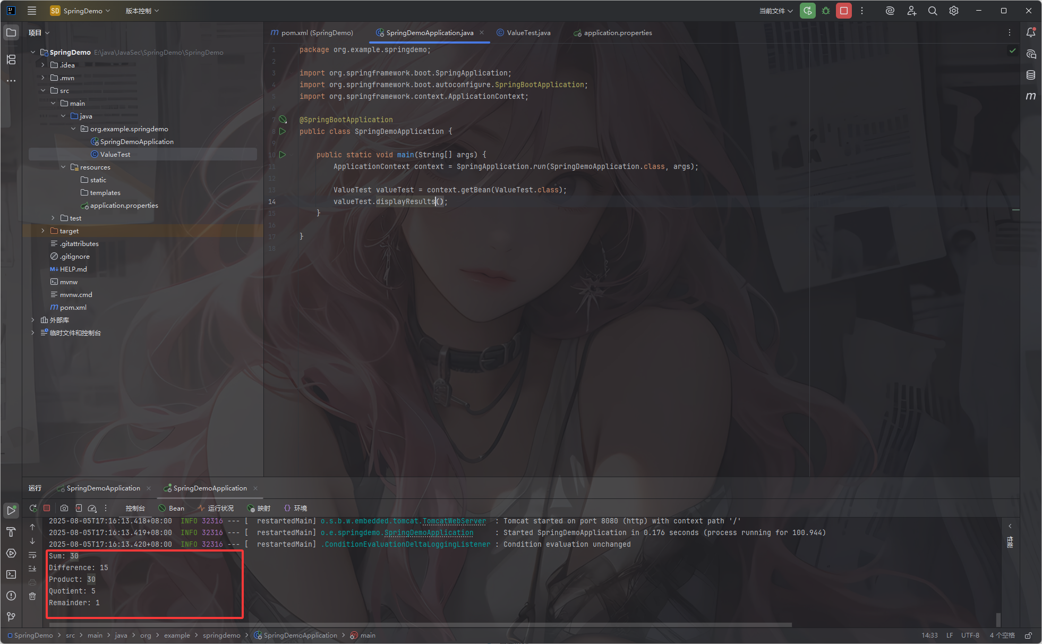Stop process in Run panel toolbar
Image resolution: width=1042 pixels, height=644 pixels.
point(47,508)
